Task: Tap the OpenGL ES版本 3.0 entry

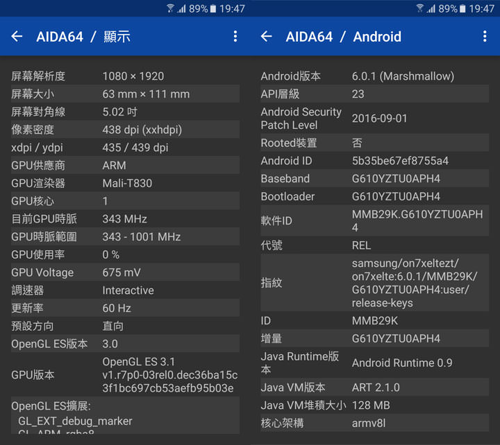Action: [125, 344]
